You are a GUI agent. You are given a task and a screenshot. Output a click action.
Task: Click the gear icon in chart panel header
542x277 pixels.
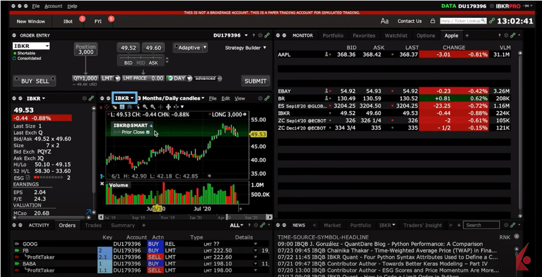point(260,99)
